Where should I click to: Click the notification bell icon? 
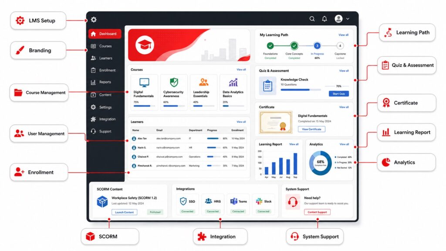(324, 19)
